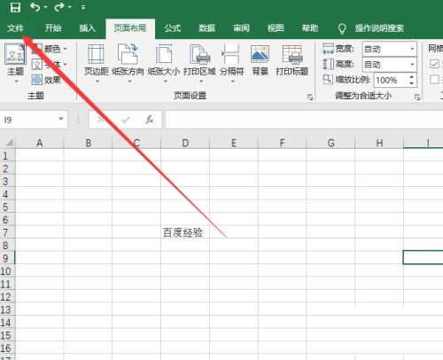Open the 效果 theme effects menu

[x=46, y=80]
